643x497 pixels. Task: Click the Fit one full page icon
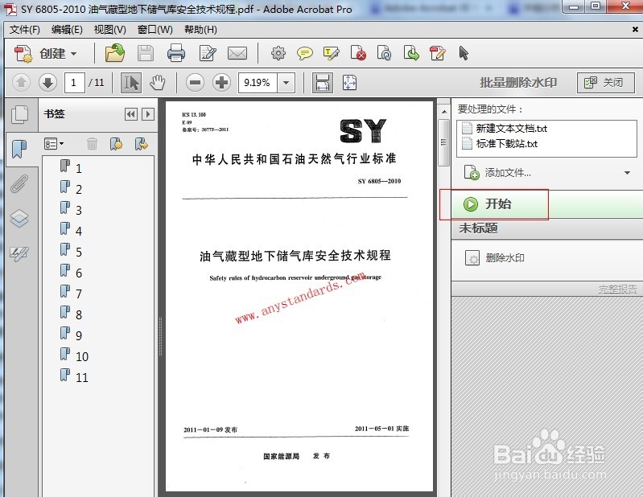click(349, 83)
